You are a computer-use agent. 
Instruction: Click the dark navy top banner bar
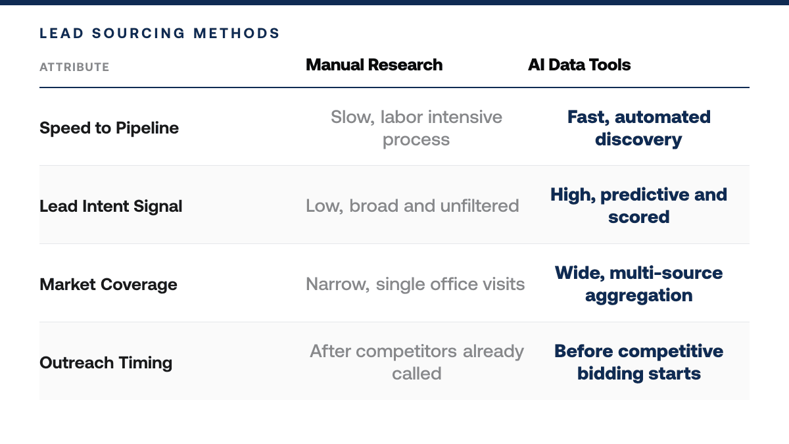(394, 2)
